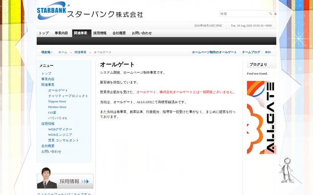The width and height of the screenshot is (313, 195).
Task: Open the トップ navigation tab
Action: (44, 33)
